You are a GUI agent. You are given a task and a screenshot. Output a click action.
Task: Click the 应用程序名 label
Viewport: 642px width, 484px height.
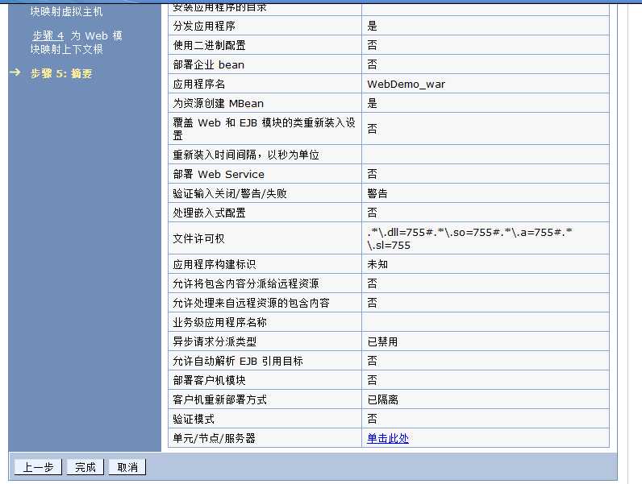[198, 85]
